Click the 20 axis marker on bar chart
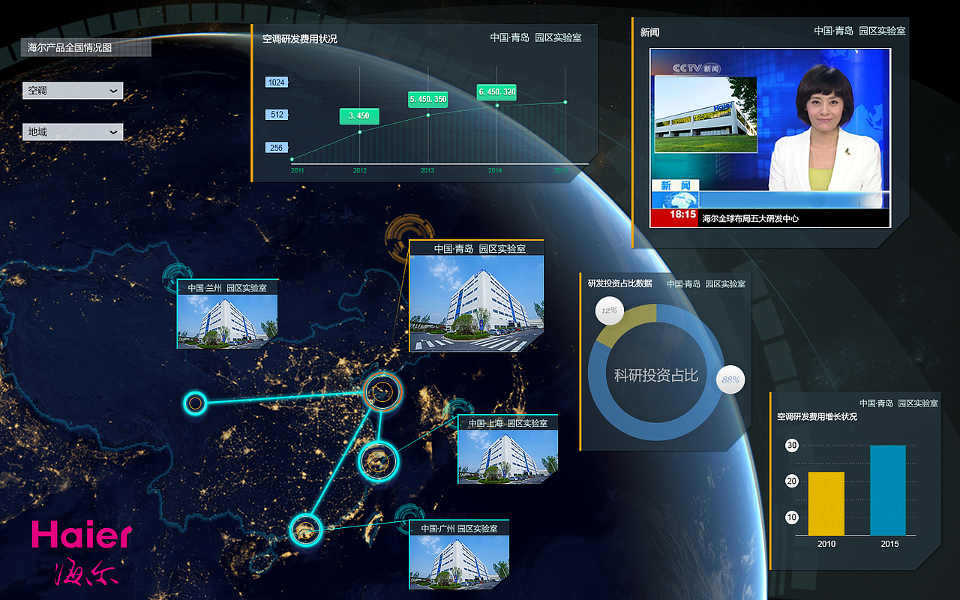 coord(792,481)
